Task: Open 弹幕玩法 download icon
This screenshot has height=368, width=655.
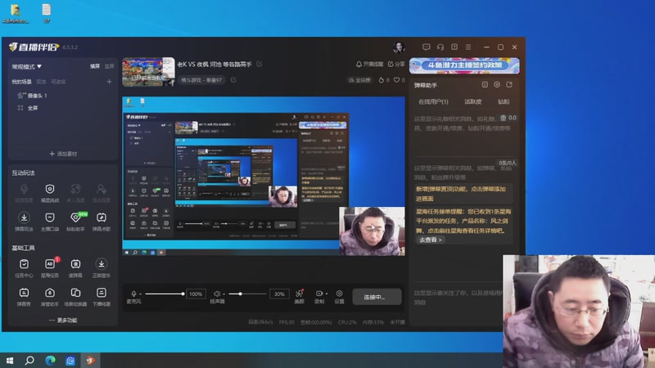Action: pyautogui.click(x=24, y=222)
